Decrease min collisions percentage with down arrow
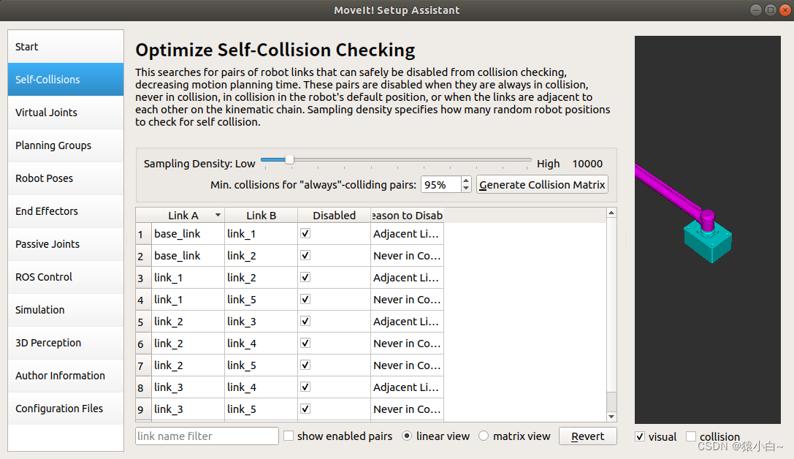Screen dimensions: 794x459 466,189
